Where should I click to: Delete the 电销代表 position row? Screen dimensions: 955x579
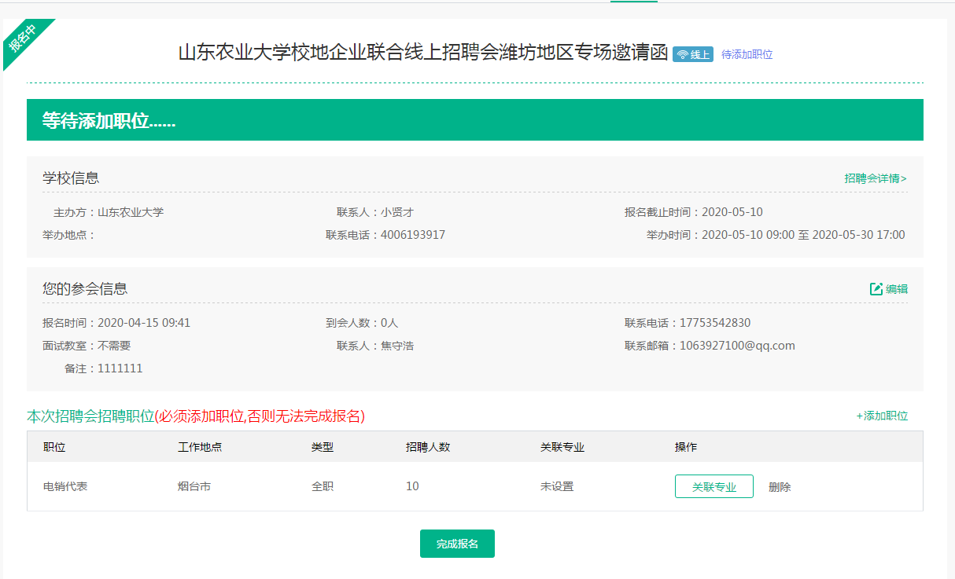click(780, 487)
